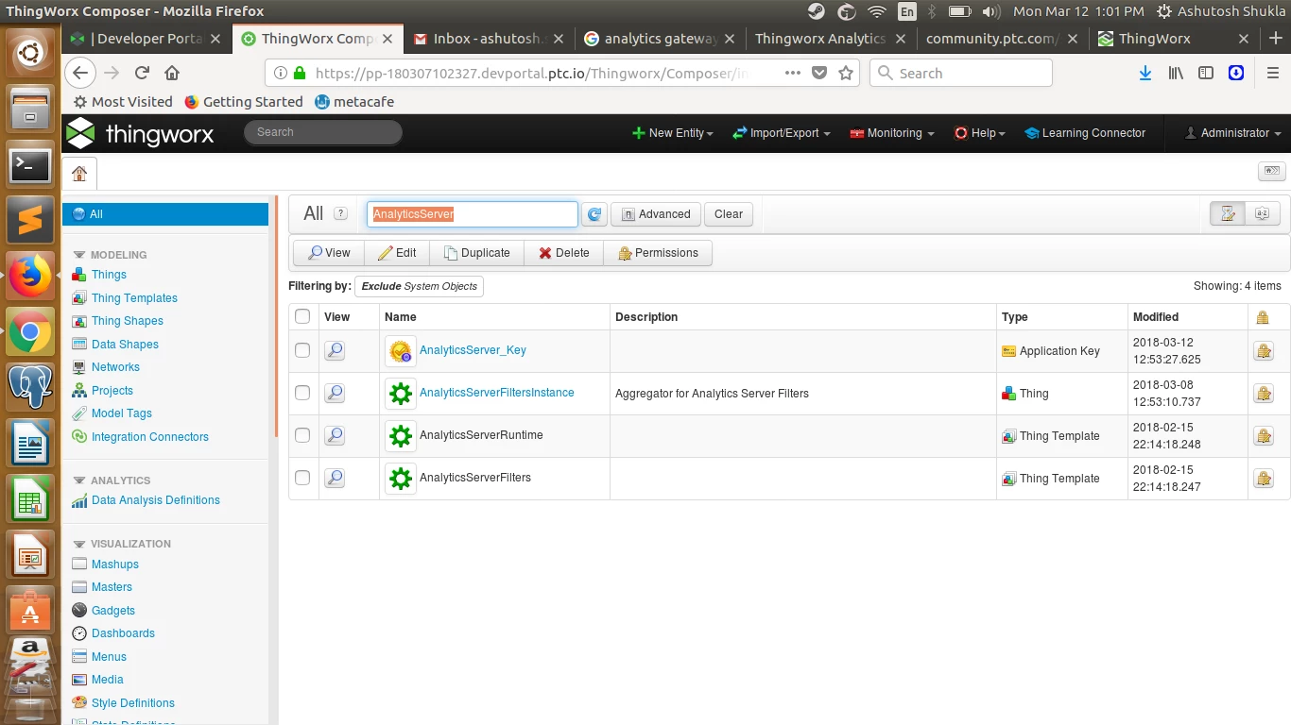Click the Clear button
Screen dimensions: 1291x725
(x=729, y=214)
